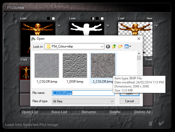
Task: Click scroll-up arrow in file list
Action: tap(139, 53)
